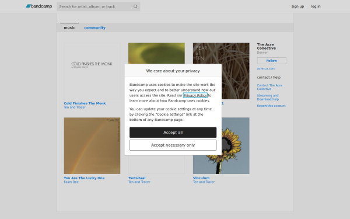Click the Foam Bee artist name
Viewport: 350px width, 219px height.
(x=71, y=182)
